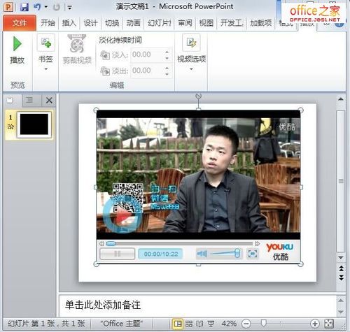
Task: Click the video seek progress bar
Action: click(x=179, y=244)
